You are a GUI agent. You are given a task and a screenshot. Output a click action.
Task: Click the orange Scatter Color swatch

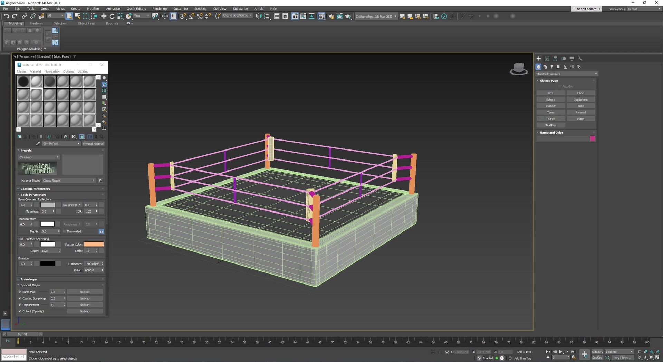coord(94,244)
